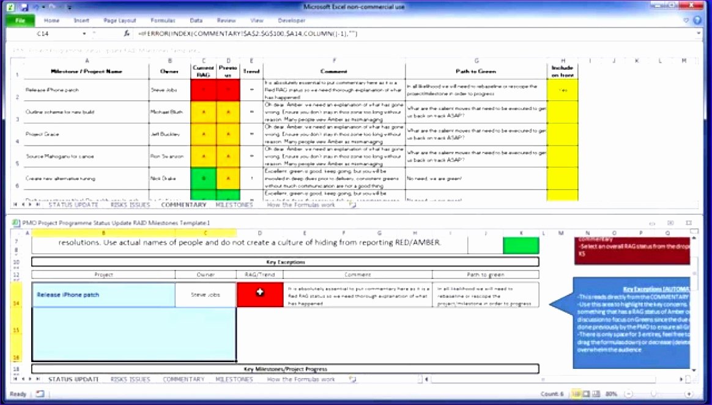Open the Page Layout ribbon tab
Viewport: 712px width, 405px height.
click(120, 20)
